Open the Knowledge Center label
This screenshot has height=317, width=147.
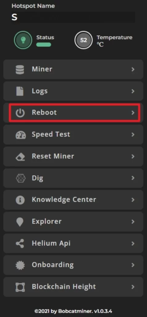point(64,200)
